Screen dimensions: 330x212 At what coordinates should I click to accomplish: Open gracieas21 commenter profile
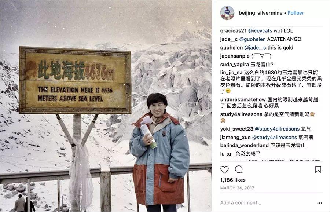click(233, 31)
